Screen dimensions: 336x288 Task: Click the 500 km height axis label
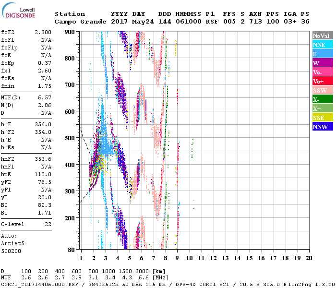(70, 138)
